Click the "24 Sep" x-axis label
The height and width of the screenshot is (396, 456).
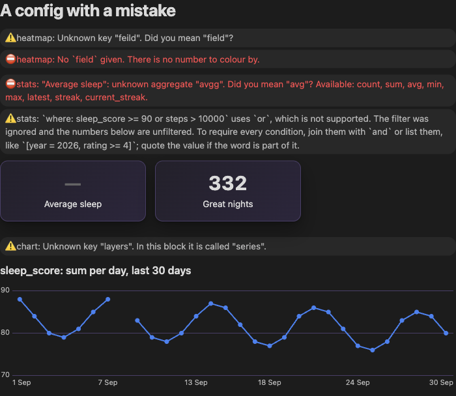(358, 382)
